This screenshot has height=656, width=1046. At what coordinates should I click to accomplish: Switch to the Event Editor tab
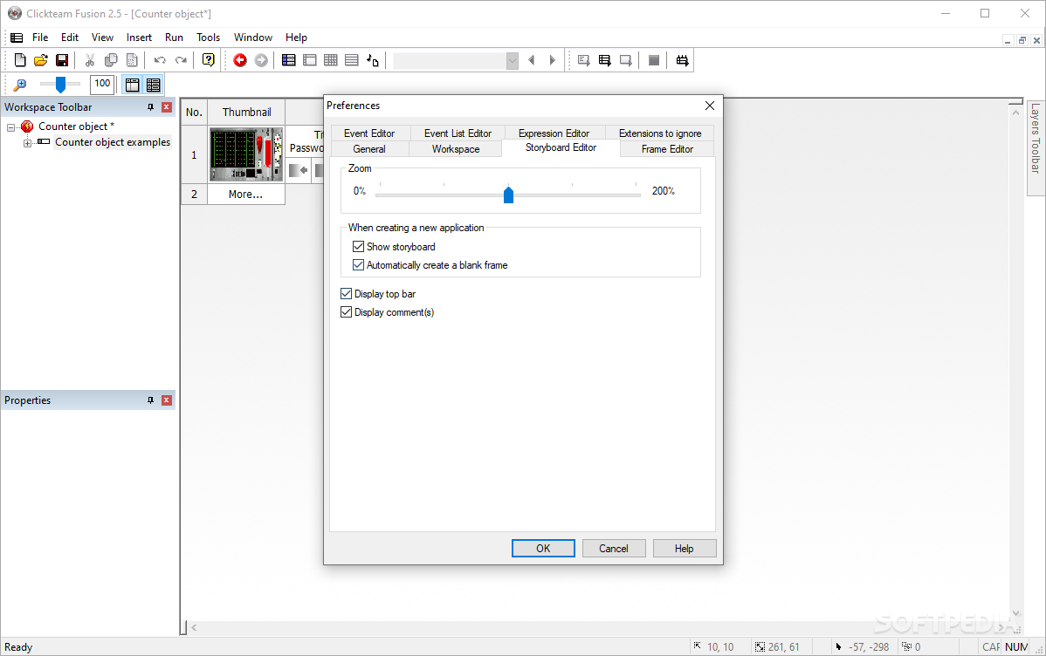(x=369, y=133)
